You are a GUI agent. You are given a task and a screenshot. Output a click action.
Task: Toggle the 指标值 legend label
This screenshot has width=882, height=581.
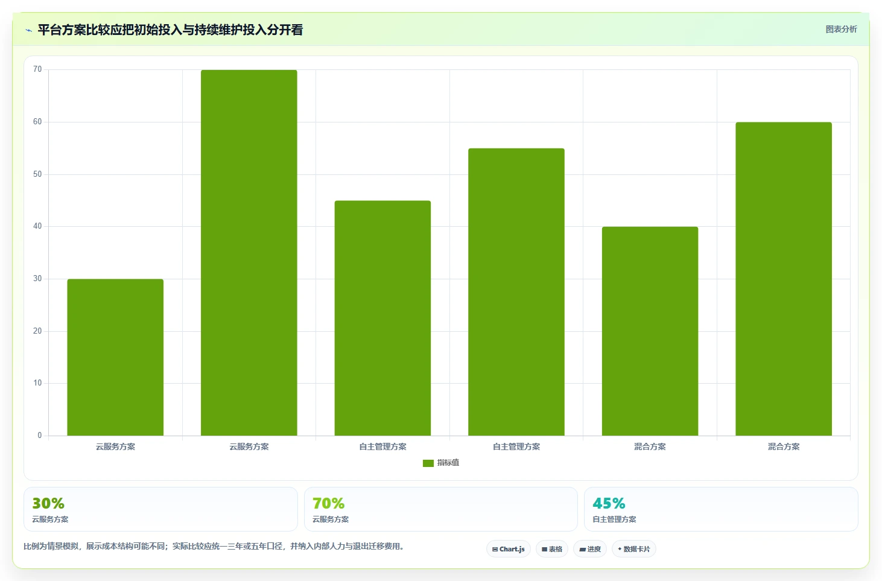(x=448, y=463)
